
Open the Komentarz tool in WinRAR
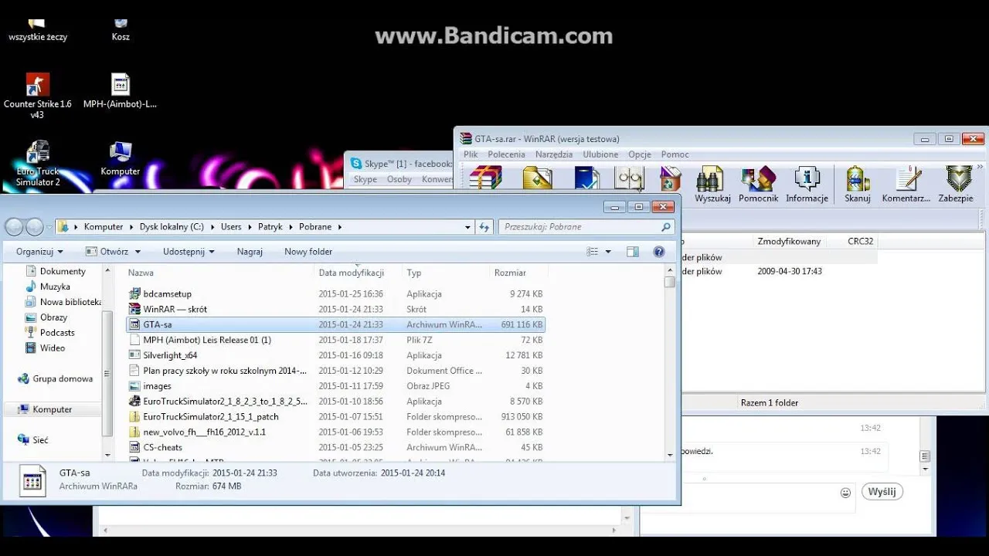(x=908, y=178)
